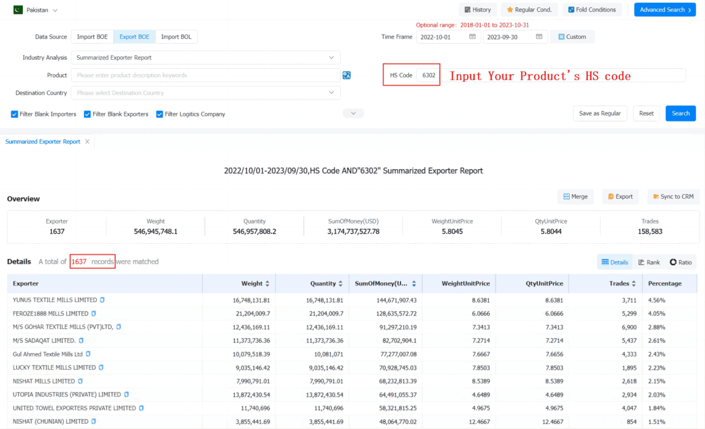Click the Product keywords input field
705x429 pixels.
(206, 75)
